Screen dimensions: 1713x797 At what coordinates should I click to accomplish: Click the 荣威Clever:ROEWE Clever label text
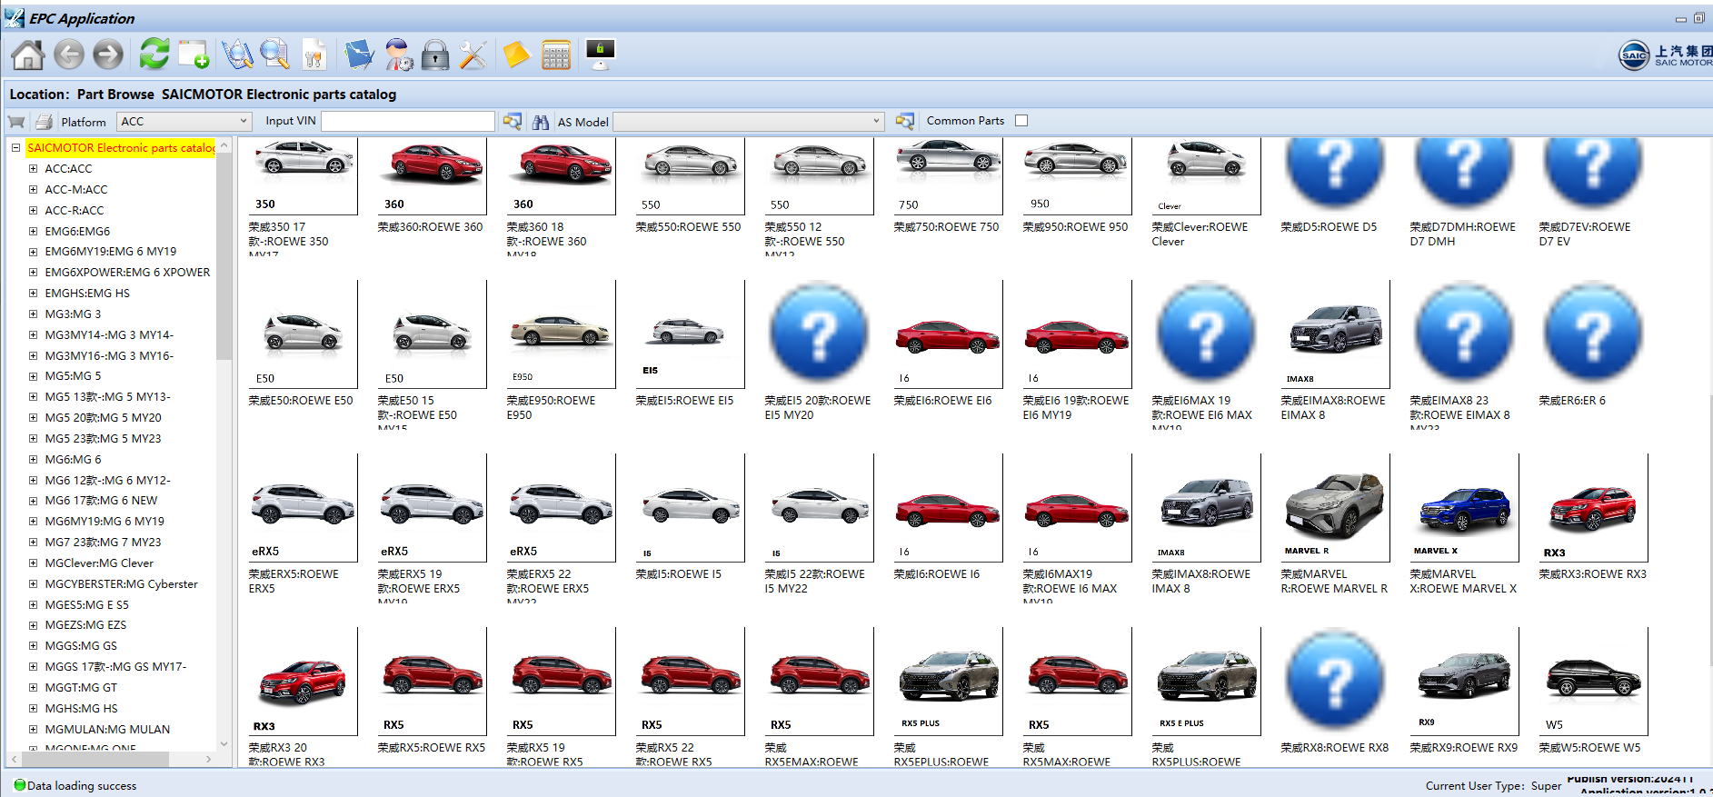[1200, 234]
